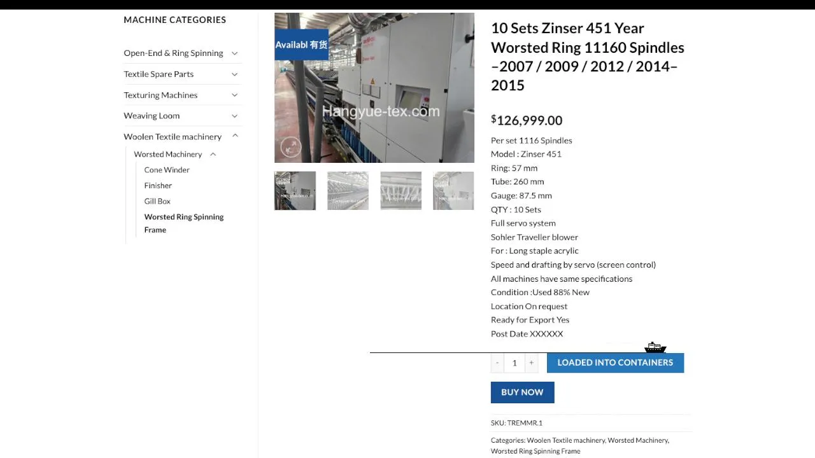Viewport: 815px width, 458px height.
Task: Decrease quantity with minus button
Action: [x=497, y=363]
